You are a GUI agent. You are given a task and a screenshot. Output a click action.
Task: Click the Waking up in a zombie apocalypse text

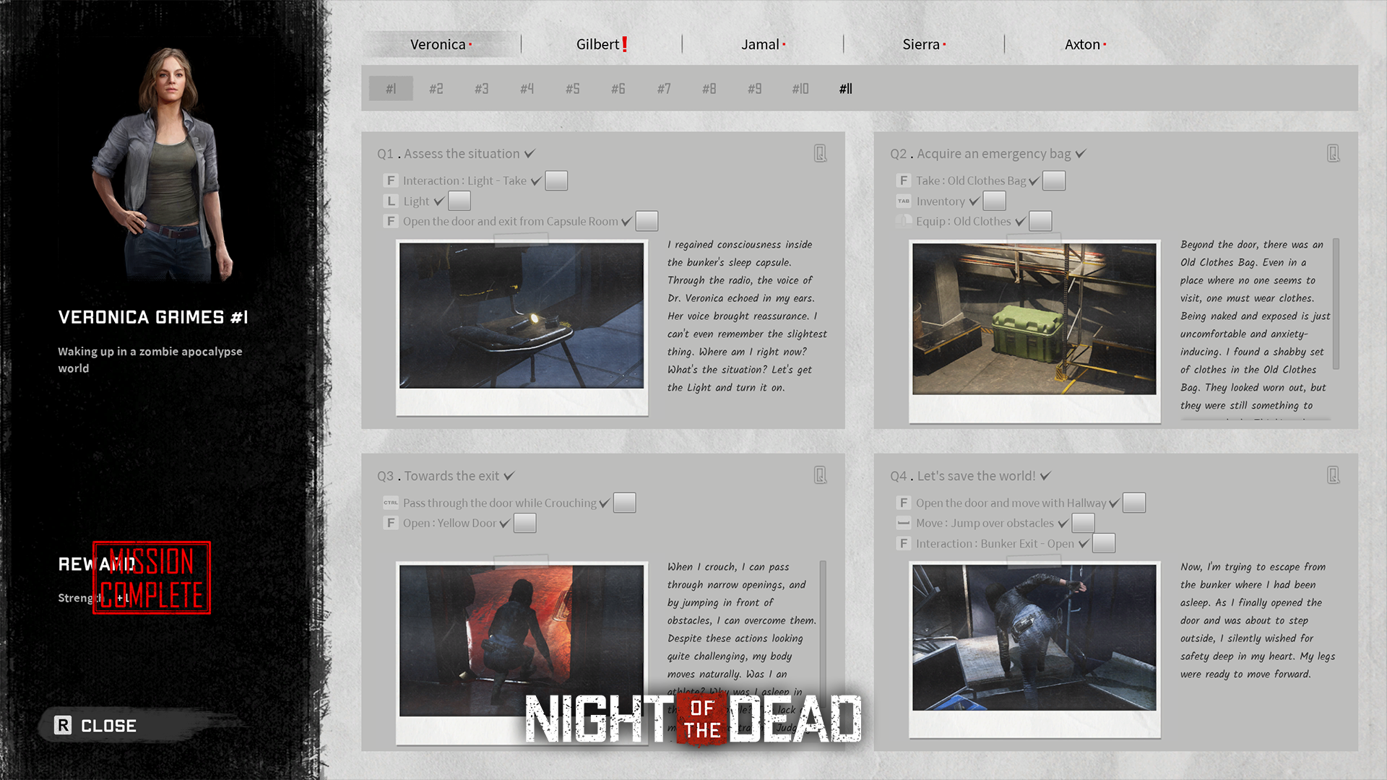[x=150, y=360]
